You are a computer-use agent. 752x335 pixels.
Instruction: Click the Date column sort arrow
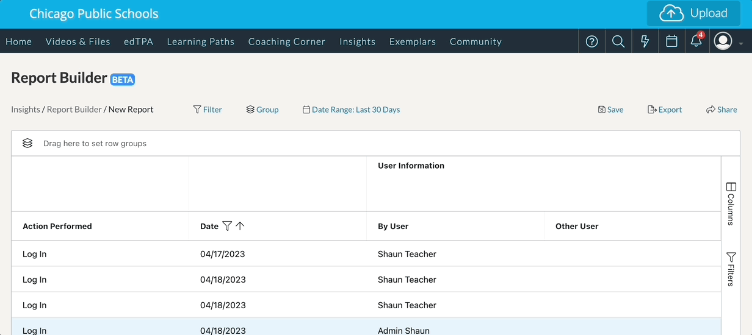(x=240, y=226)
